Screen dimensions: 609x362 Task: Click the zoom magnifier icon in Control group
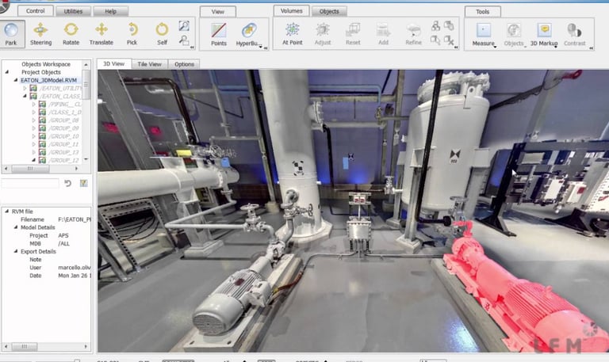point(184,26)
